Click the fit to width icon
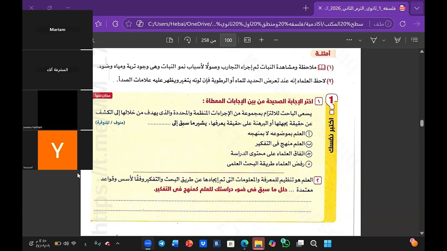The height and width of the screenshot is (251, 447). coord(247,40)
